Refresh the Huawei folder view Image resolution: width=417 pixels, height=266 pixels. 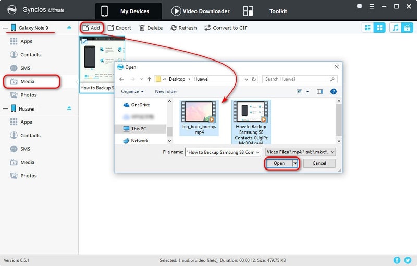coord(254,79)
